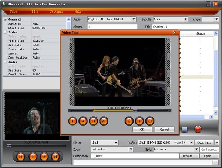The height and width of the screenshot is (168, 222).
Task: Collapse the Video settings group
Action: tap(5, 32)
